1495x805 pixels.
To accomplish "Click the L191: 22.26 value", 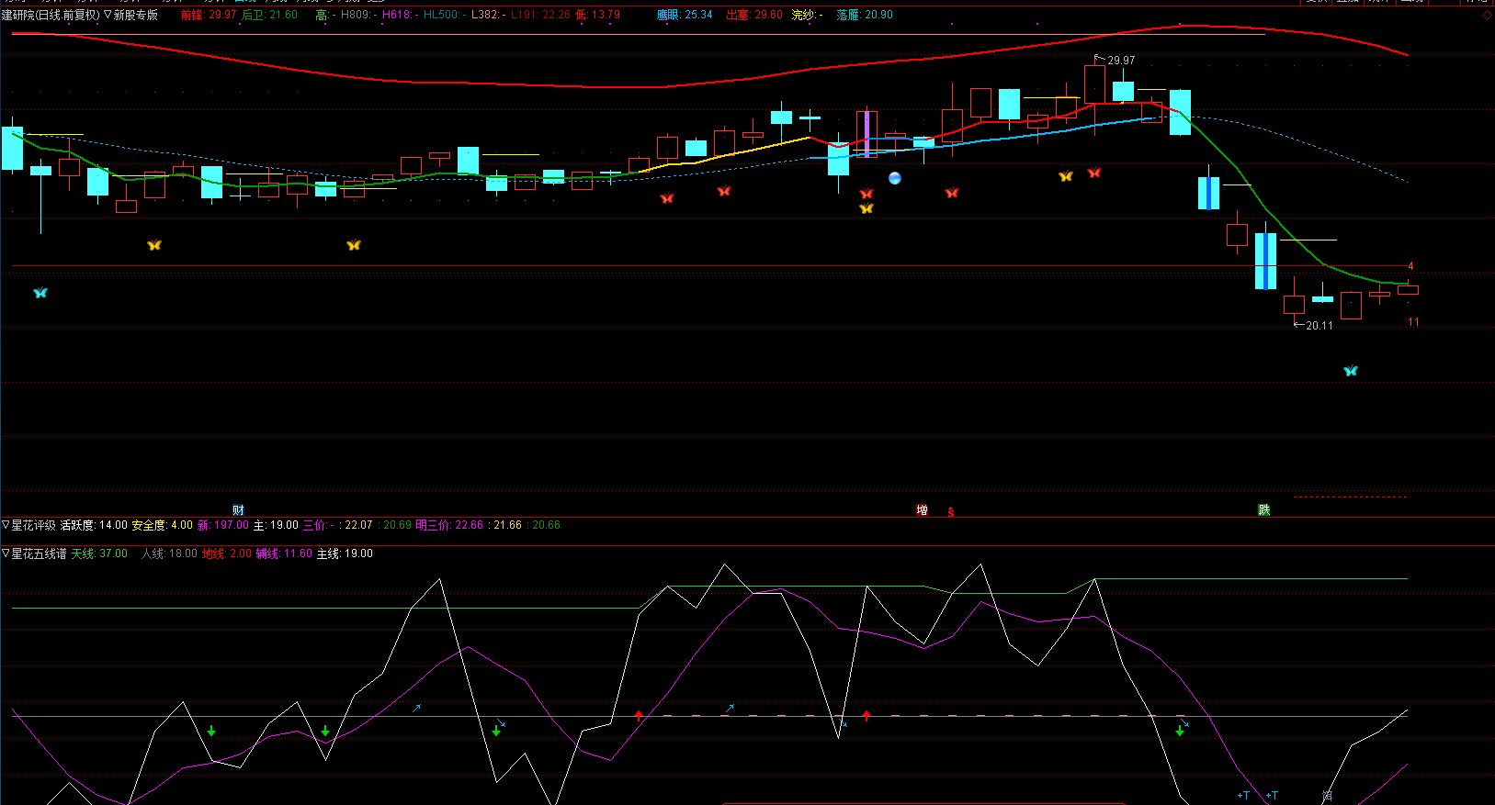I will pos(540,15).
